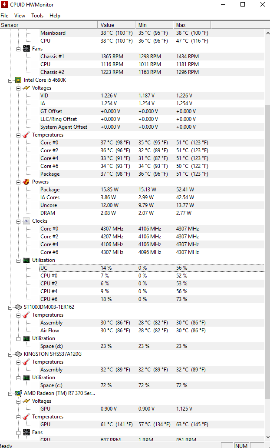Collapse the Intel Core i5 4690K node
270x448 pixels.
10,80
